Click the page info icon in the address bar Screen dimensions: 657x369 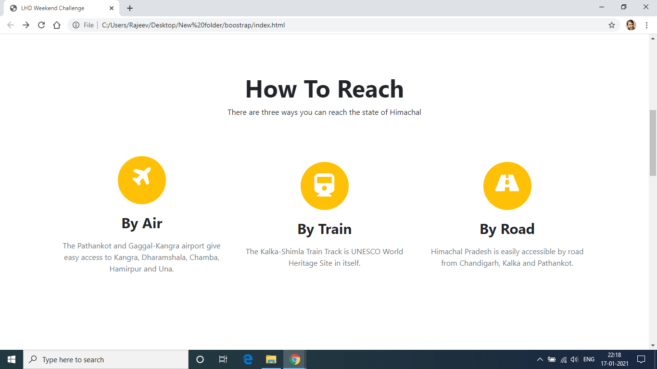pyautogui.click(x=76, y=25)
